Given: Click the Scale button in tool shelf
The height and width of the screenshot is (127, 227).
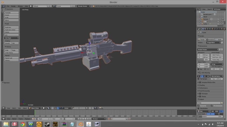Looking at the screenshot, I should pyautogui.click(x=11, y=17).
